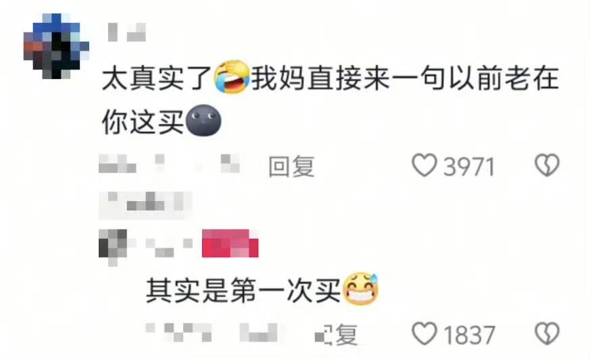
Task: Click 回复 under the 其实是第一次买 reply
Action: (336, 334)
